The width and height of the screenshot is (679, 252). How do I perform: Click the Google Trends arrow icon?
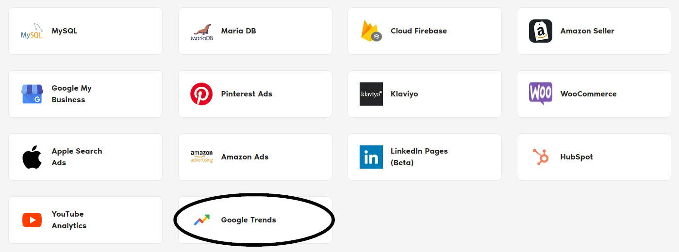pos(201,220)
